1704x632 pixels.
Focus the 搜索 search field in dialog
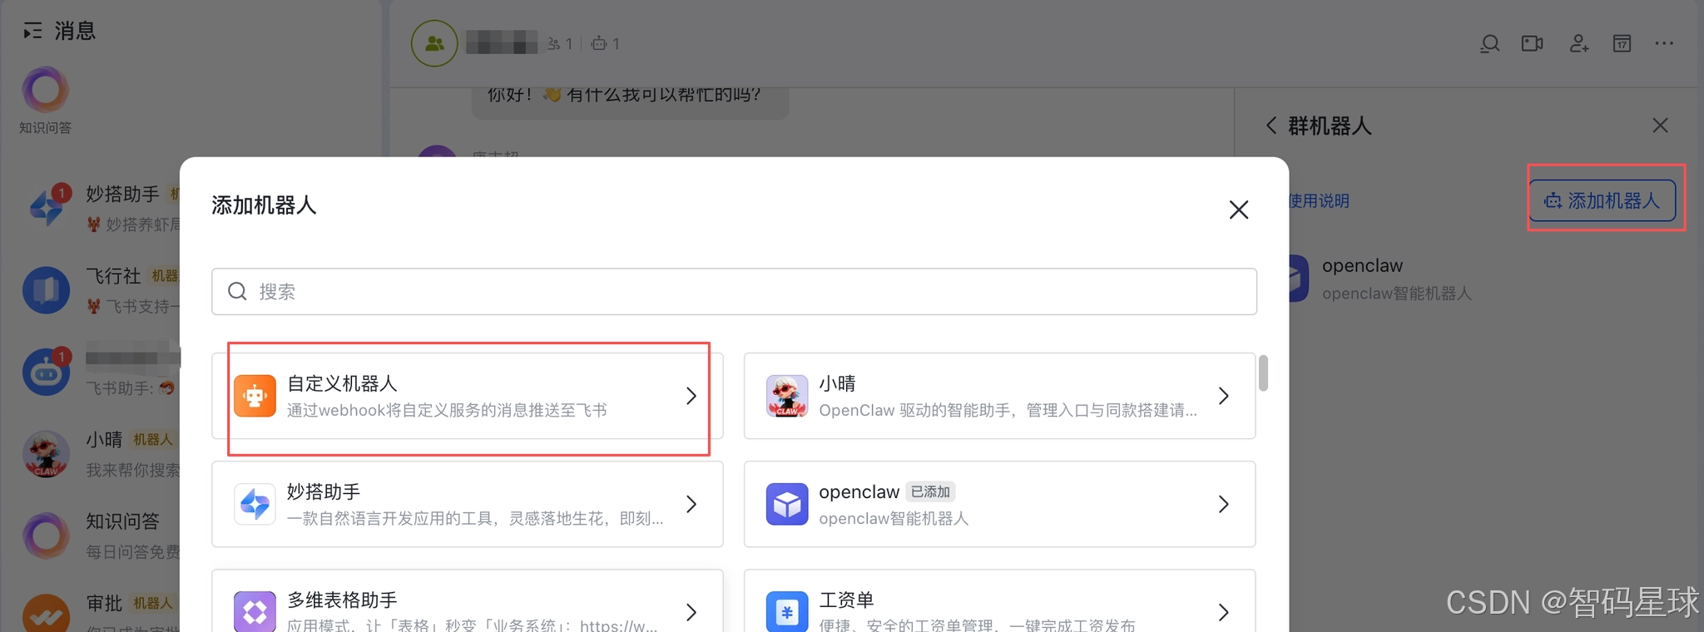734,291
